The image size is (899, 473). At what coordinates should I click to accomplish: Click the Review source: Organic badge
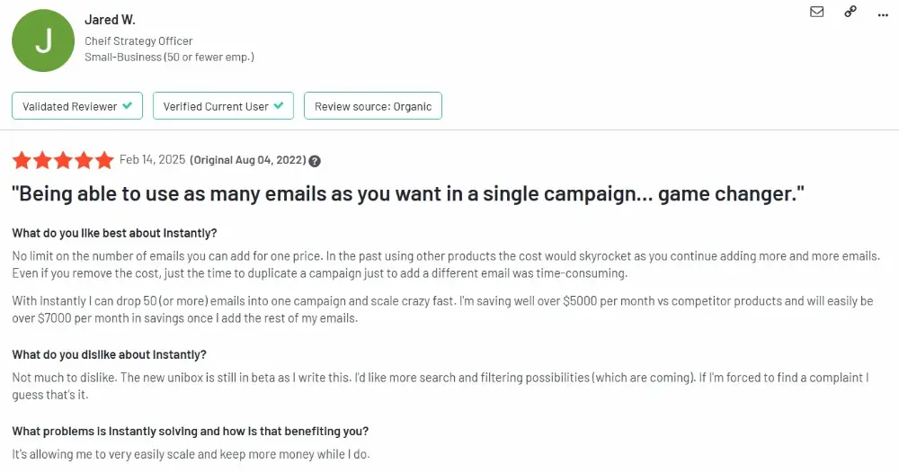tap(373, 106)
